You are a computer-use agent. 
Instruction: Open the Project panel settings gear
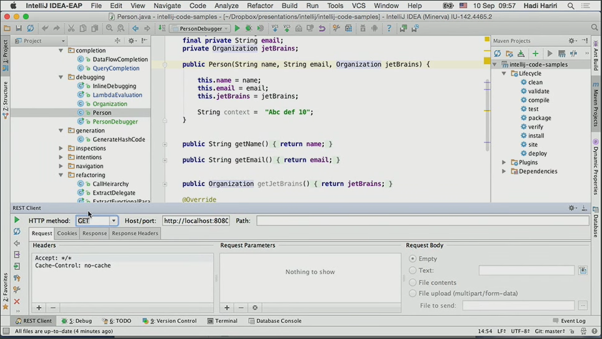[x=131, y=41]
